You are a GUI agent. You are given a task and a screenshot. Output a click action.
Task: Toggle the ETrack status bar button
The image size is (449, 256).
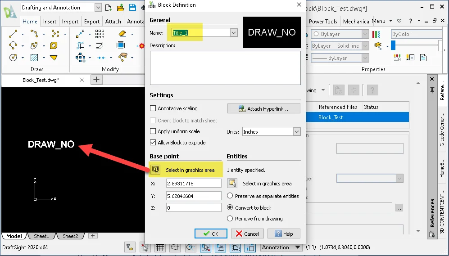pyautogui.click(x=221, y=247)
